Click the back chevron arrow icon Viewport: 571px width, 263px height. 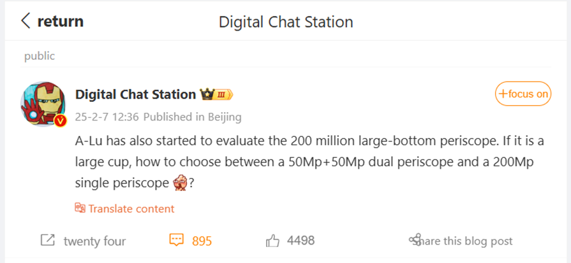pos(26,21)
